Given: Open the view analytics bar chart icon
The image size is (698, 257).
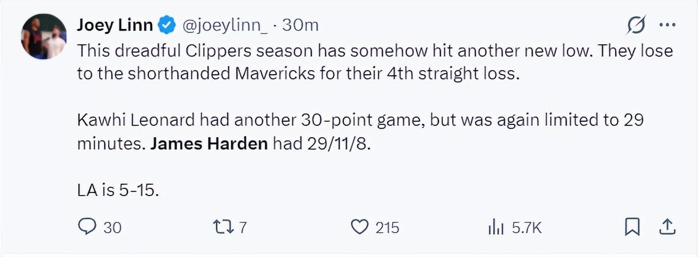Looking at the screenshot, I should [x=496, y=227].
